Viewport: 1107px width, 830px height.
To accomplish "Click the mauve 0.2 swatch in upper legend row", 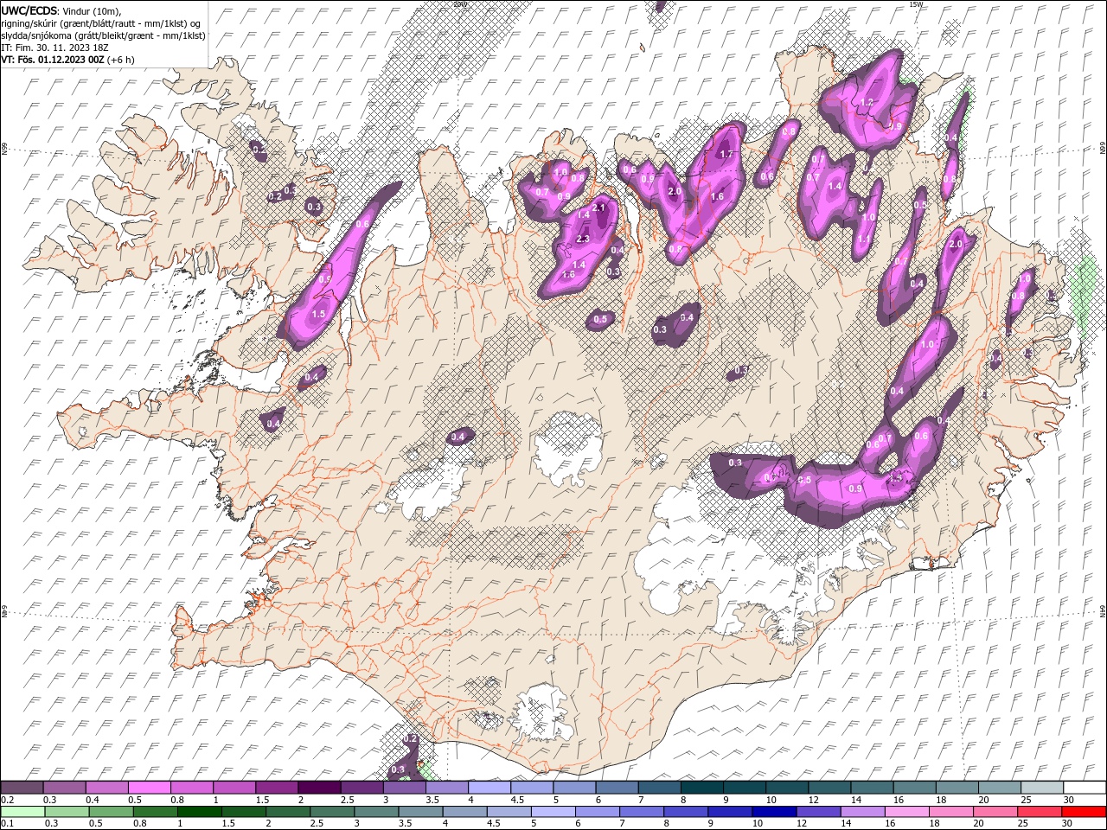I will pyautogui.click(x=22, y=788).
